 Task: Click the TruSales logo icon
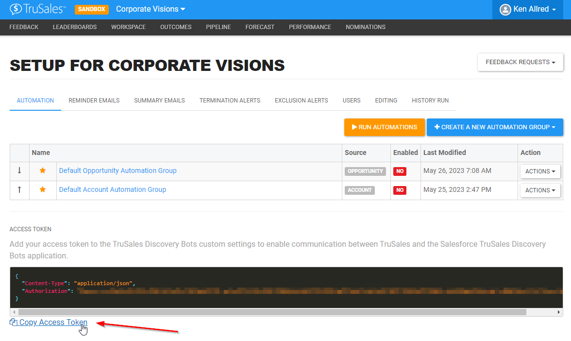tap(16, 9)
